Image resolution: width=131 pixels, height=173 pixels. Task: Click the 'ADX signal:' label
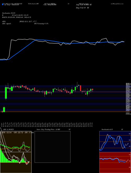[x=6, y=24]
